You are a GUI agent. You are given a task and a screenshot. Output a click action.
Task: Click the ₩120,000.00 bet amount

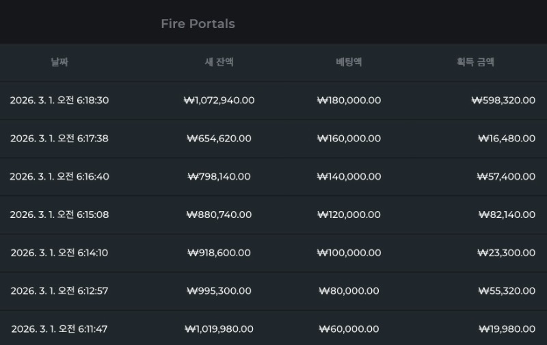pyautogui.click(x=349, y=215)
